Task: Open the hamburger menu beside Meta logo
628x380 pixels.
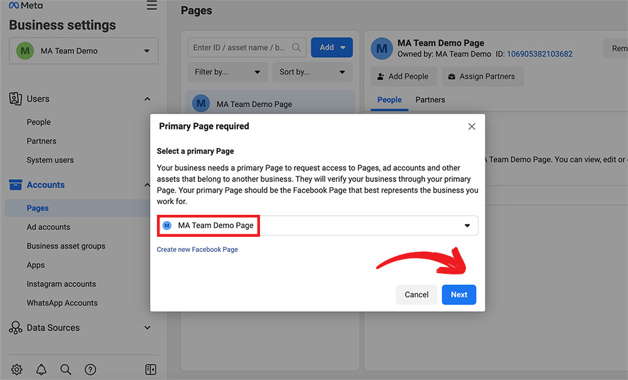Action: point(151,6)
